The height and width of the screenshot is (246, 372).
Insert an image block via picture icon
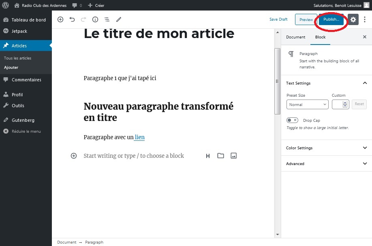[x=233, y=156]
